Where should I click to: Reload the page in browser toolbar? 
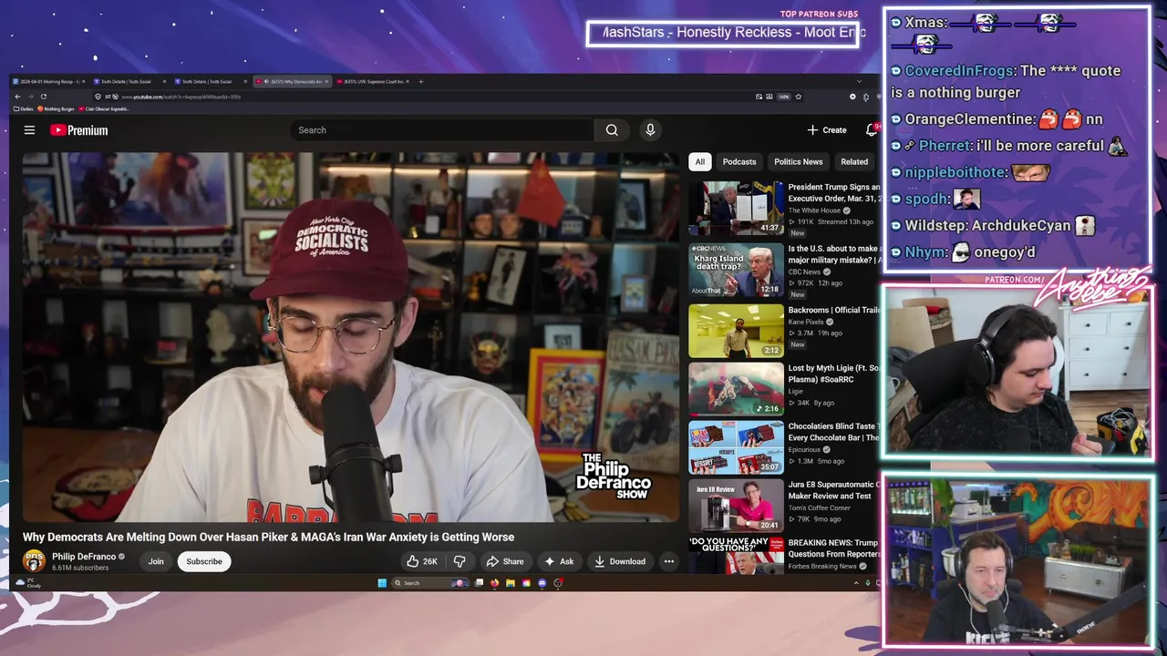pyautogui.click(x=44, y=97)
